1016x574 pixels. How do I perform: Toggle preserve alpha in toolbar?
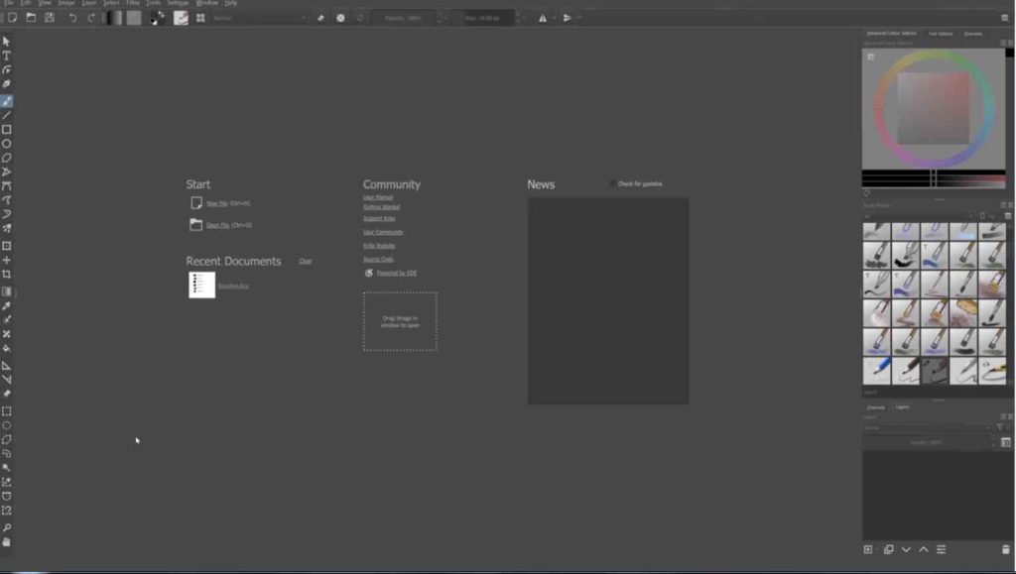coord(341,18)
